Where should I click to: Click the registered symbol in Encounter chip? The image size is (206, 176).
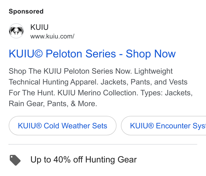point(151,126)
